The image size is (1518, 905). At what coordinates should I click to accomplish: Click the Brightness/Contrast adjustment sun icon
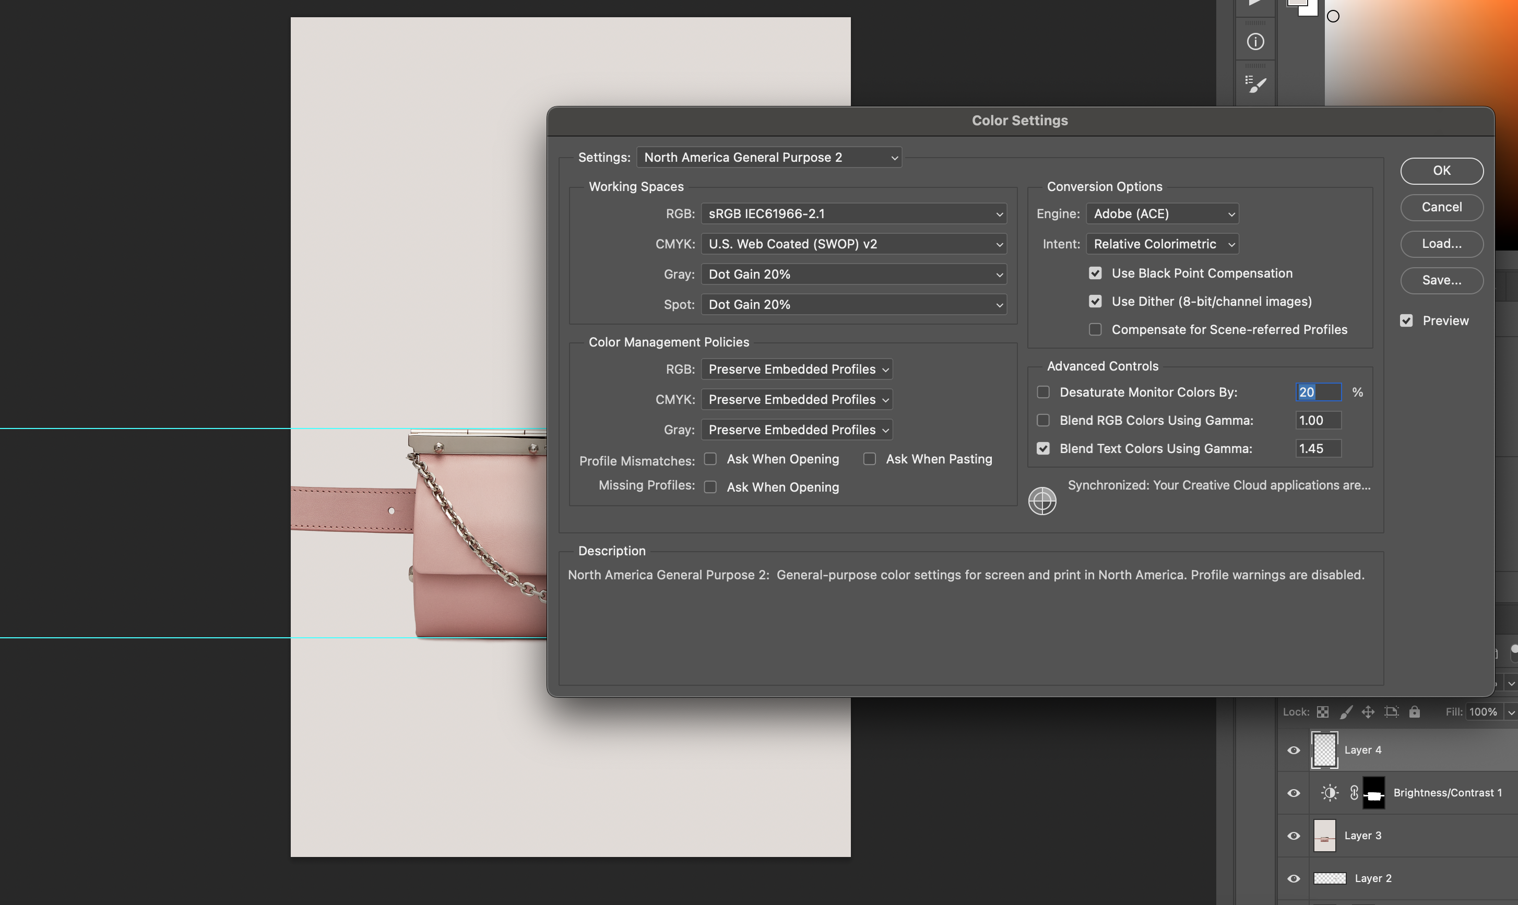tap(1330, 793)
